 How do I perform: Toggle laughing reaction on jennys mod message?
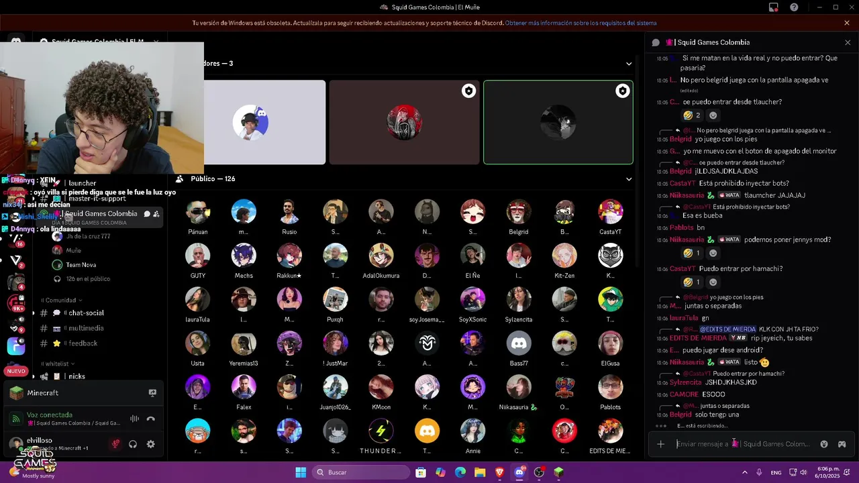[692, 253]
